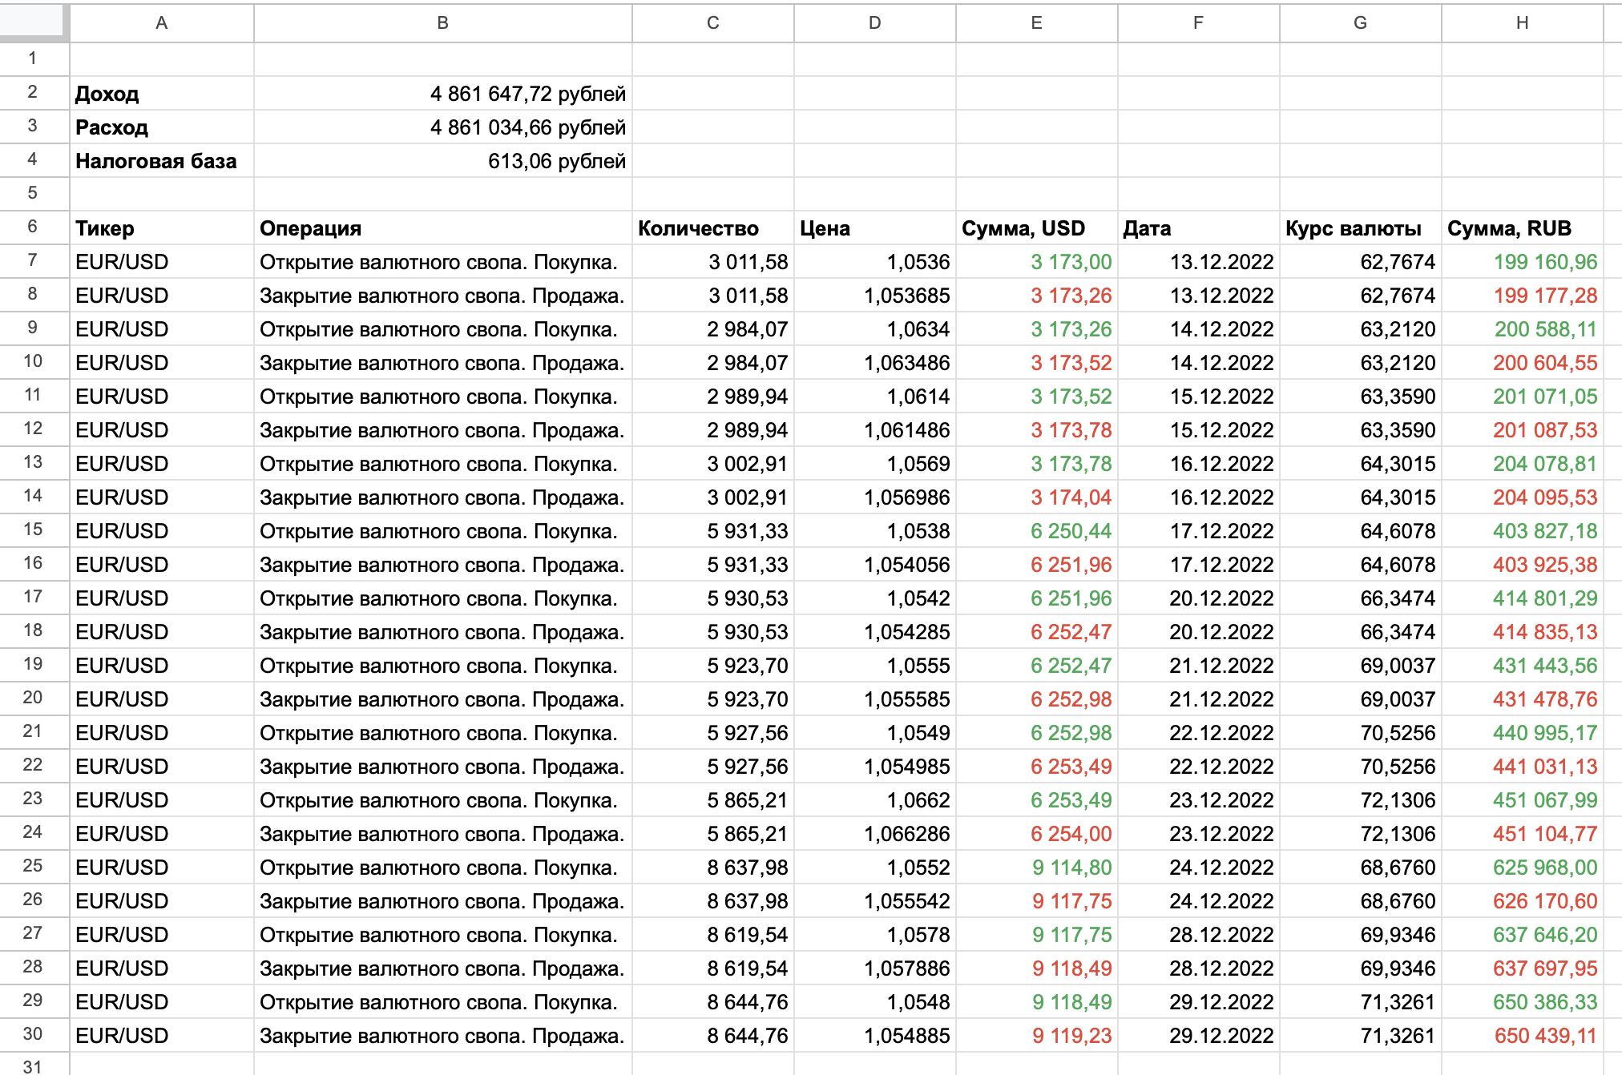Select quantity cell '2 984,07' in row 9
The image size is (1622, 1075).
(713, 329)
